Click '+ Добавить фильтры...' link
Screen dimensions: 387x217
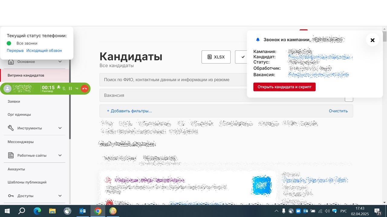coord(129,111)
